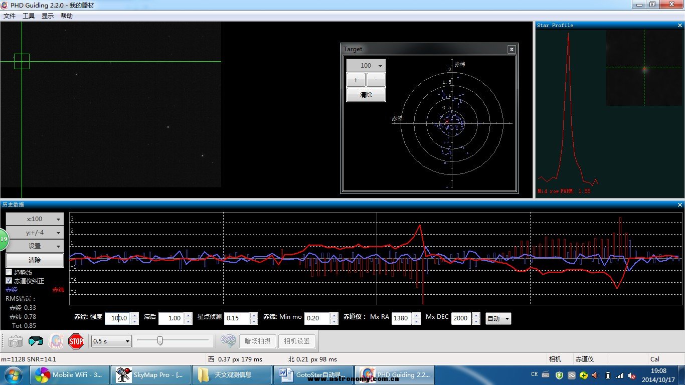Open the 工具 menu
Image resolution: width=685 pixels, height=385 pixels.
29,16
